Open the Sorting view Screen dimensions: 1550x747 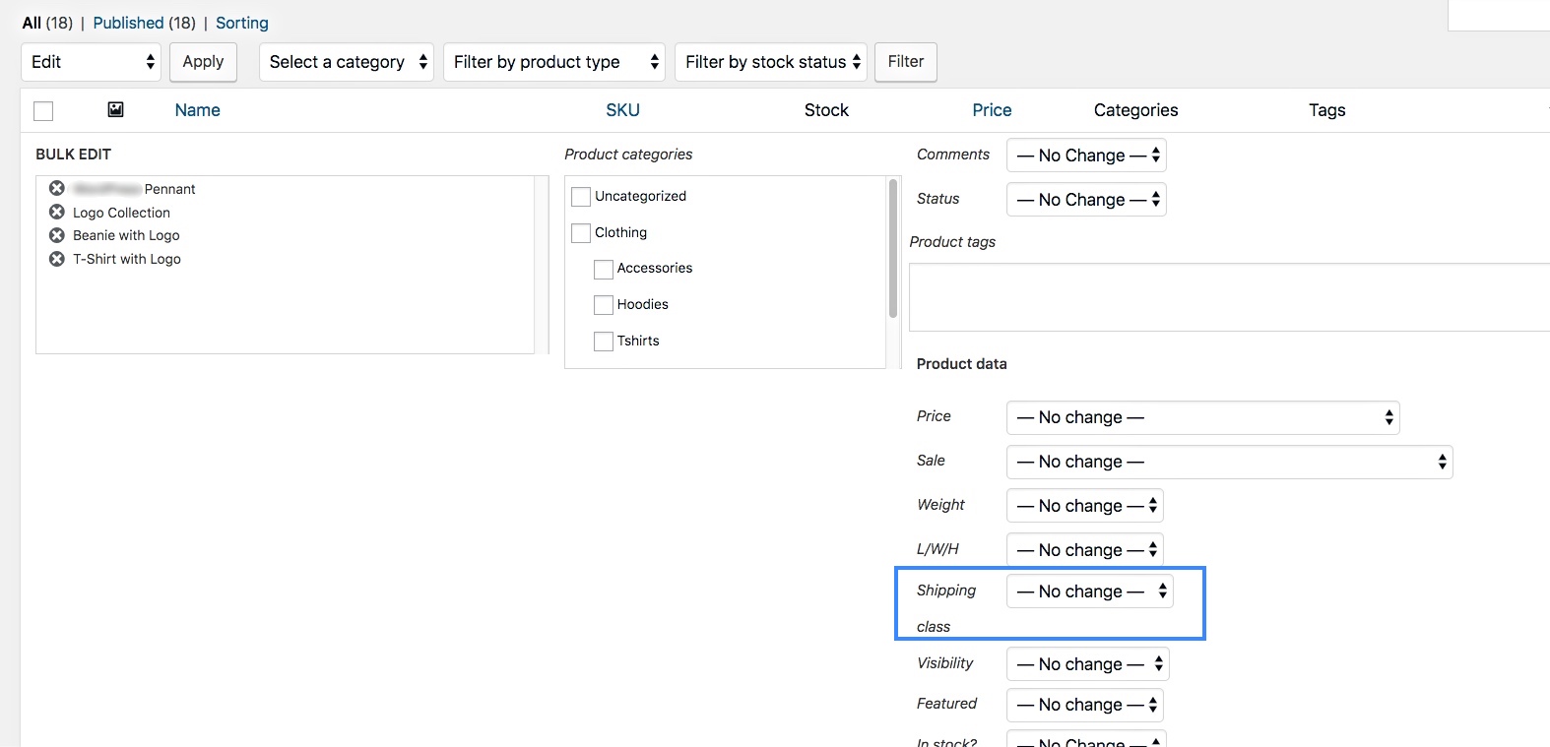point(241,23)
